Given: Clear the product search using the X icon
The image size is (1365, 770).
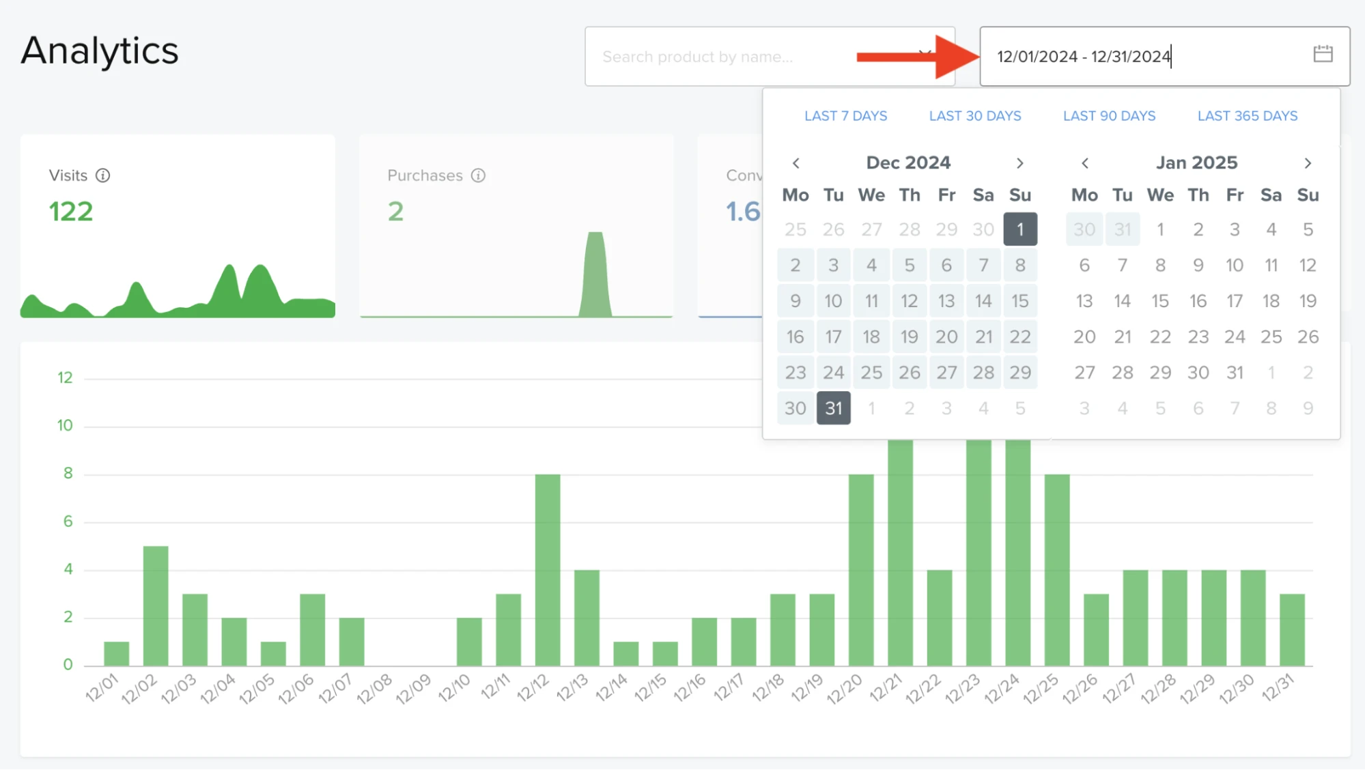Looking at the screenshot, I should pos(925,56).
